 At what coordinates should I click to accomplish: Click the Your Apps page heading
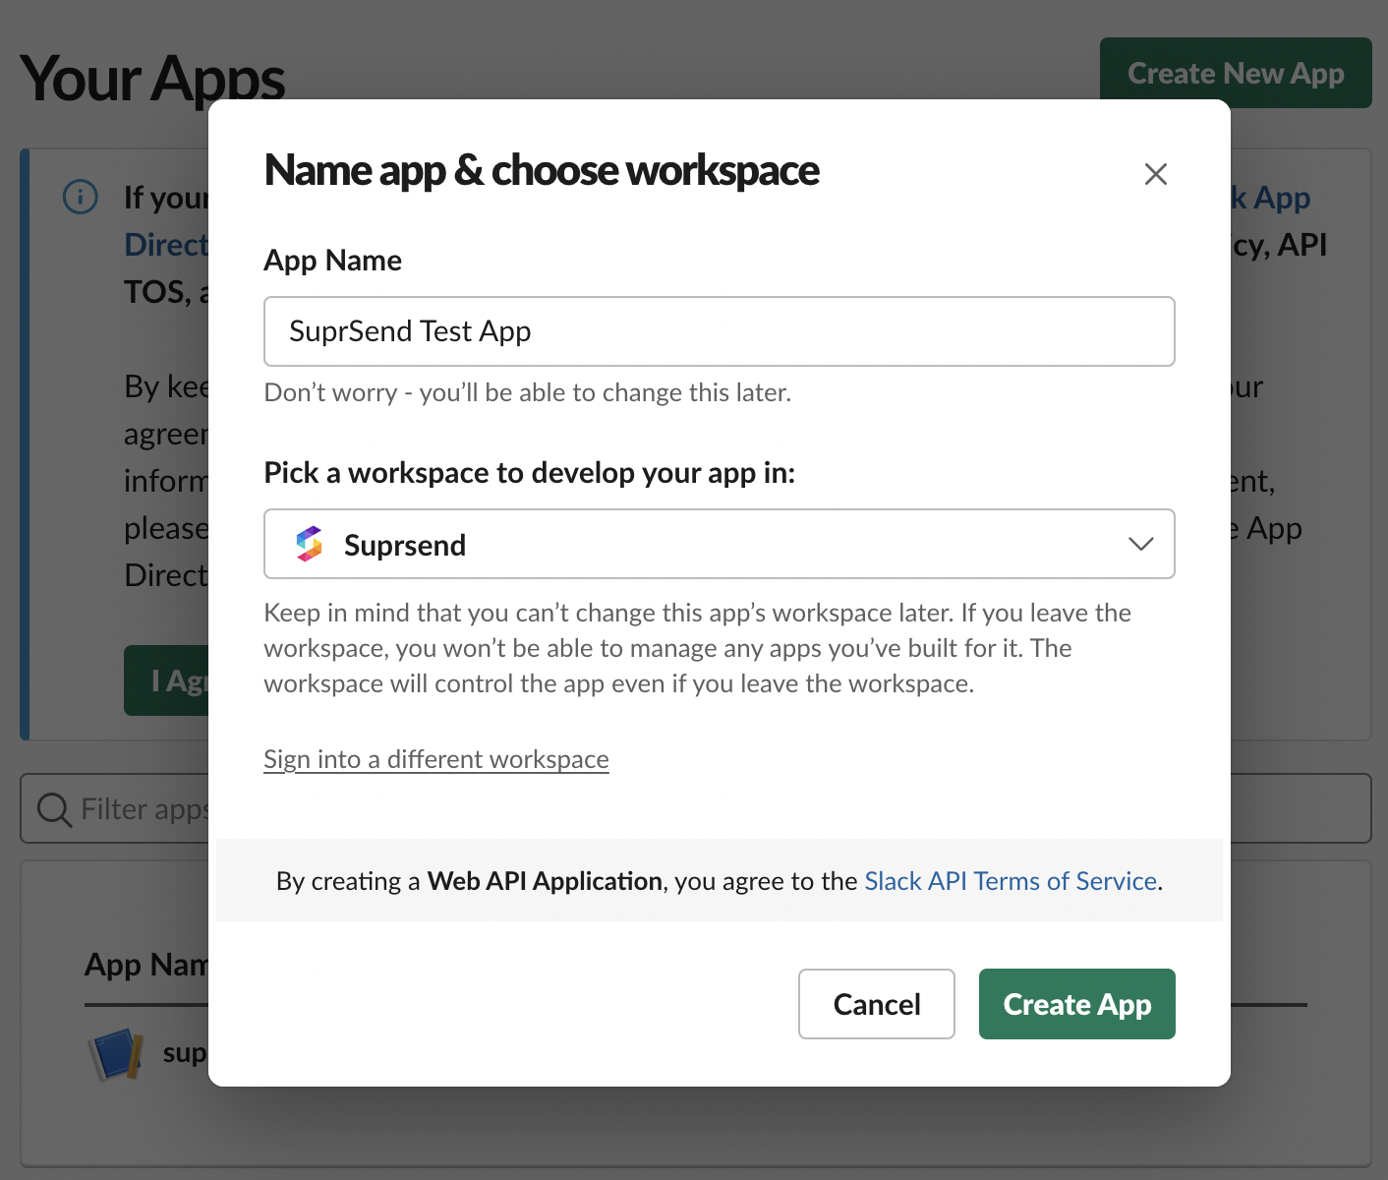tap(152, 79)
